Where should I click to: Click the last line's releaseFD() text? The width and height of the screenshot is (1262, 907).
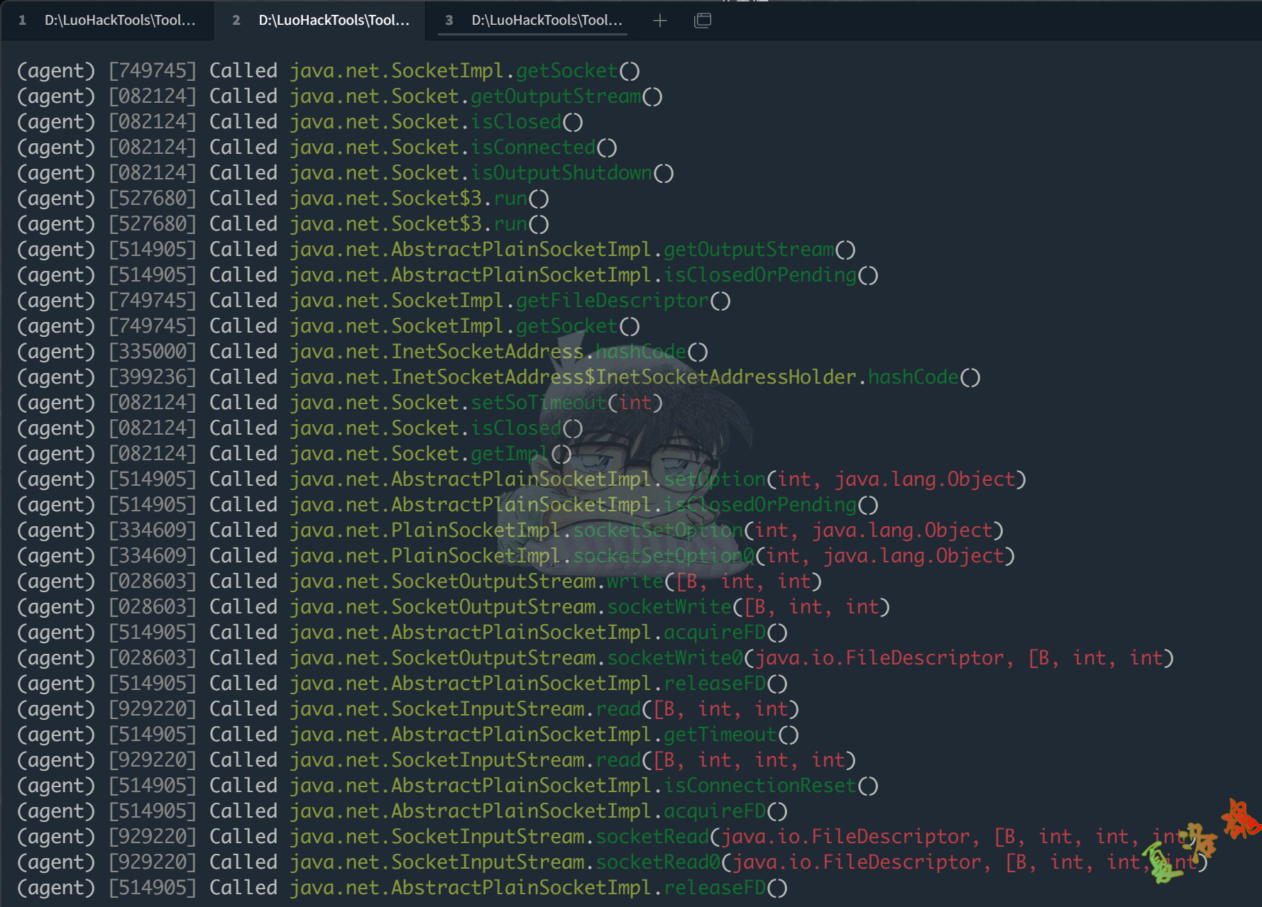coord(725,888)
